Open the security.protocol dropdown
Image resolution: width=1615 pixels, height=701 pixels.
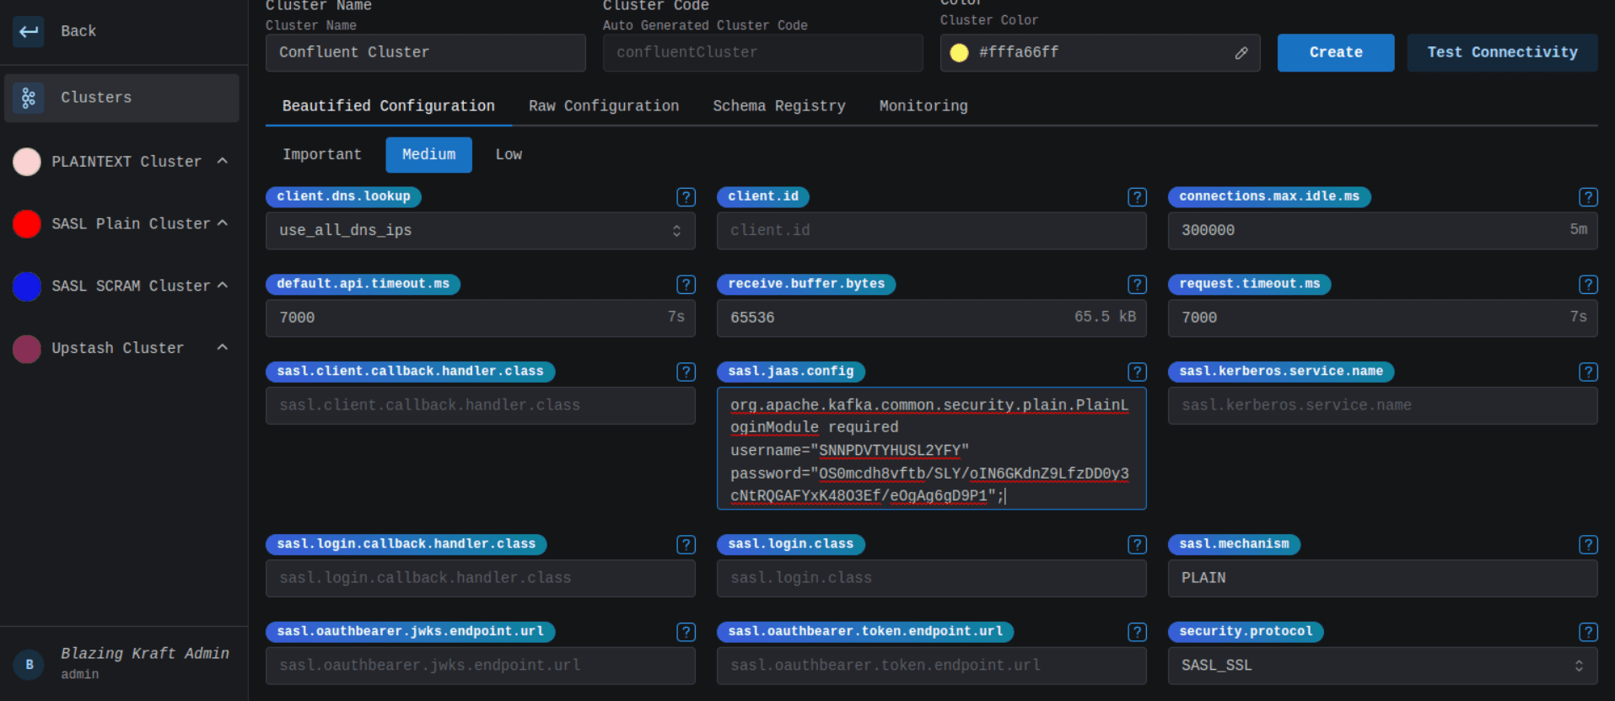(1382, 666)
